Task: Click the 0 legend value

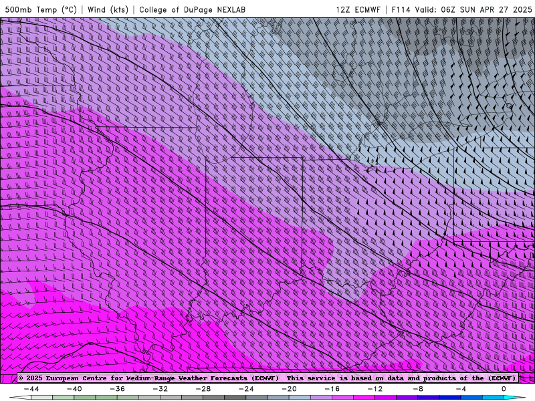Action: tap(504, 389)
